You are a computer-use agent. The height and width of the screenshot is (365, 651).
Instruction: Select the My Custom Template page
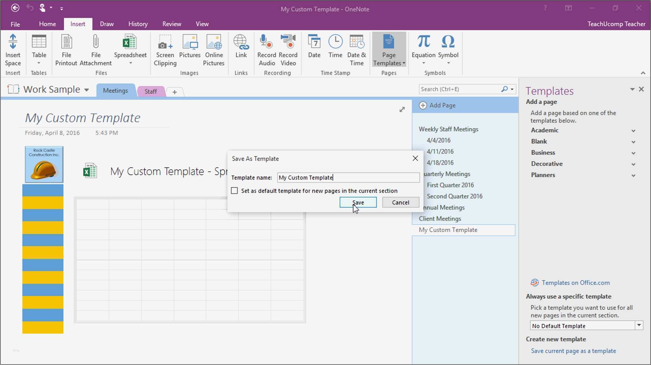448,230
